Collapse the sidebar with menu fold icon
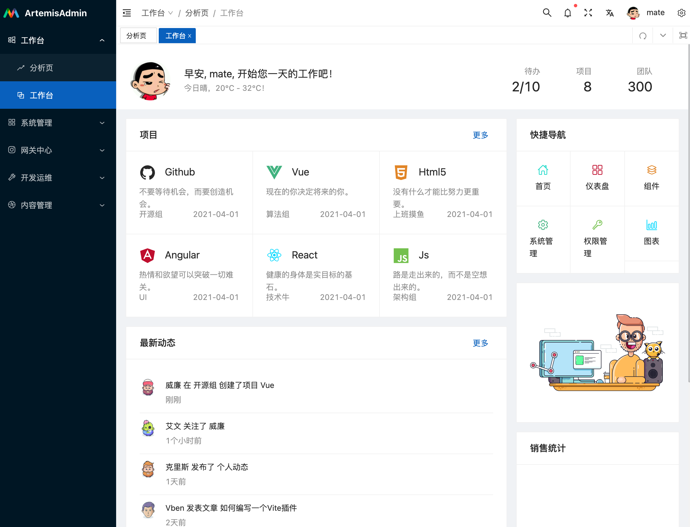Image resolution: width=690 pixels, height=527 pixels. pyautogui.click(x=127, y=13)
